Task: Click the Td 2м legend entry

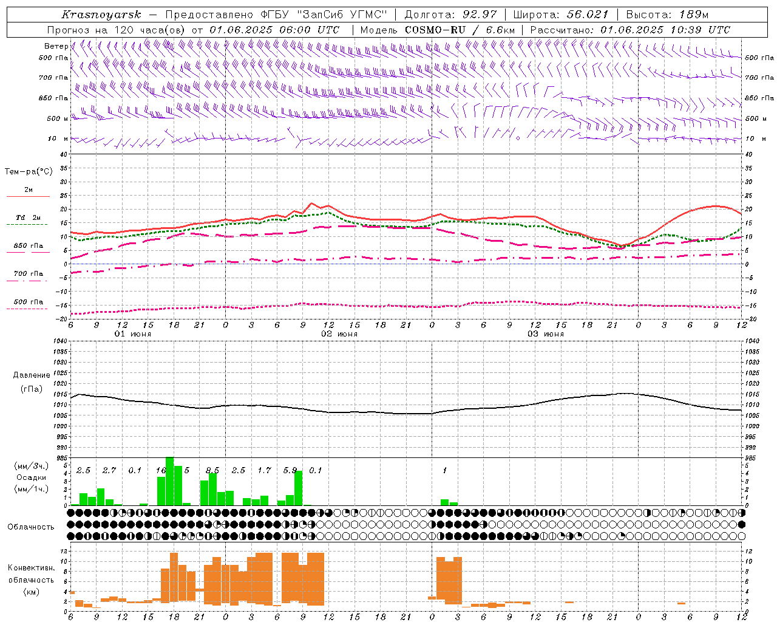Action: point(29,217)
